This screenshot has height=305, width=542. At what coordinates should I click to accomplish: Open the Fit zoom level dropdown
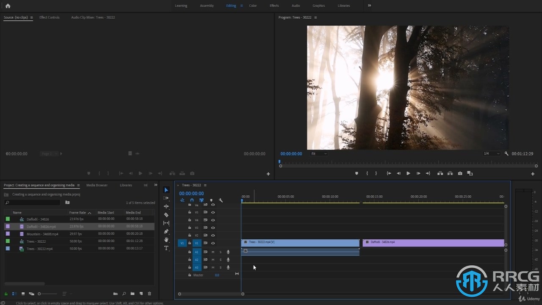(318, 154)
